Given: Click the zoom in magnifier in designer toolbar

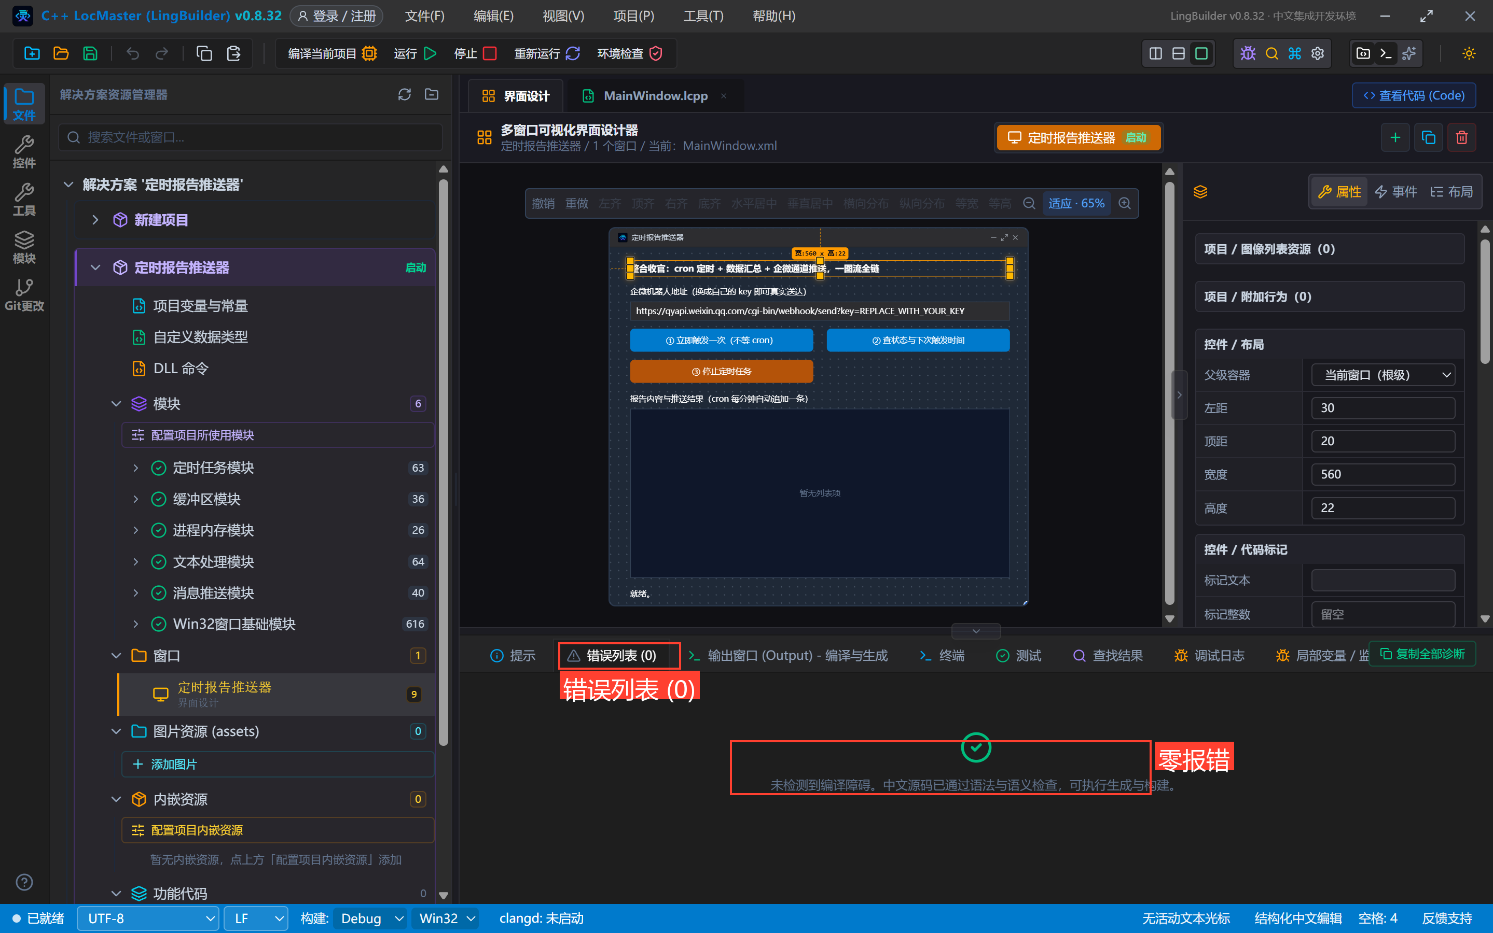Looking at the screenshot, I should point(1124,203).
